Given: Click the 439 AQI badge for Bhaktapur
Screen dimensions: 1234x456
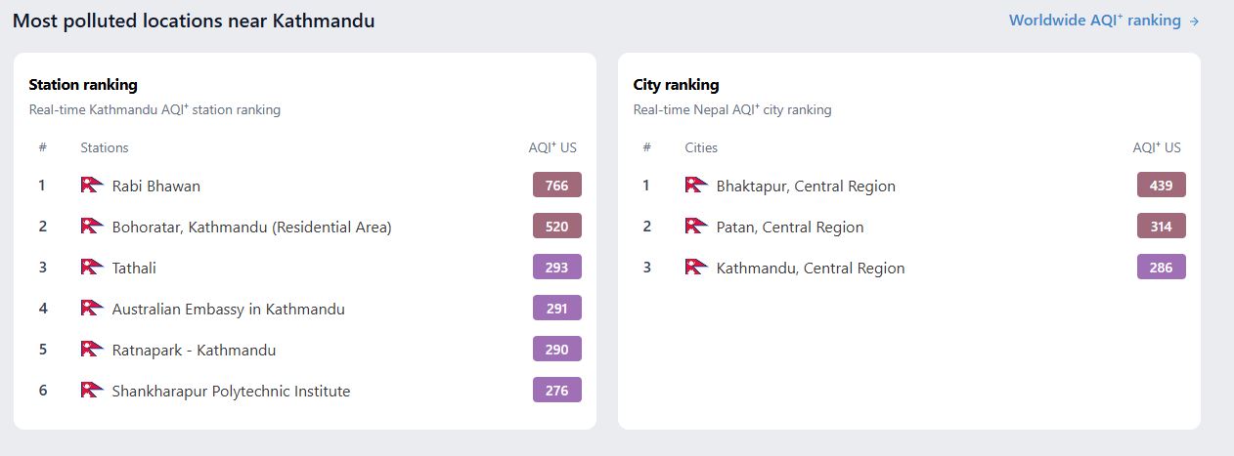Looking at the screenshot, I should tap(1162, 185).
